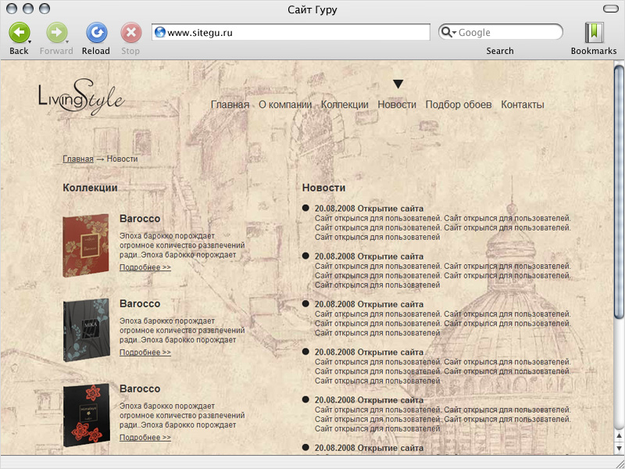The image size is (625, 469).
Task: Click the Forward arrow button
Action: [56, 33]
